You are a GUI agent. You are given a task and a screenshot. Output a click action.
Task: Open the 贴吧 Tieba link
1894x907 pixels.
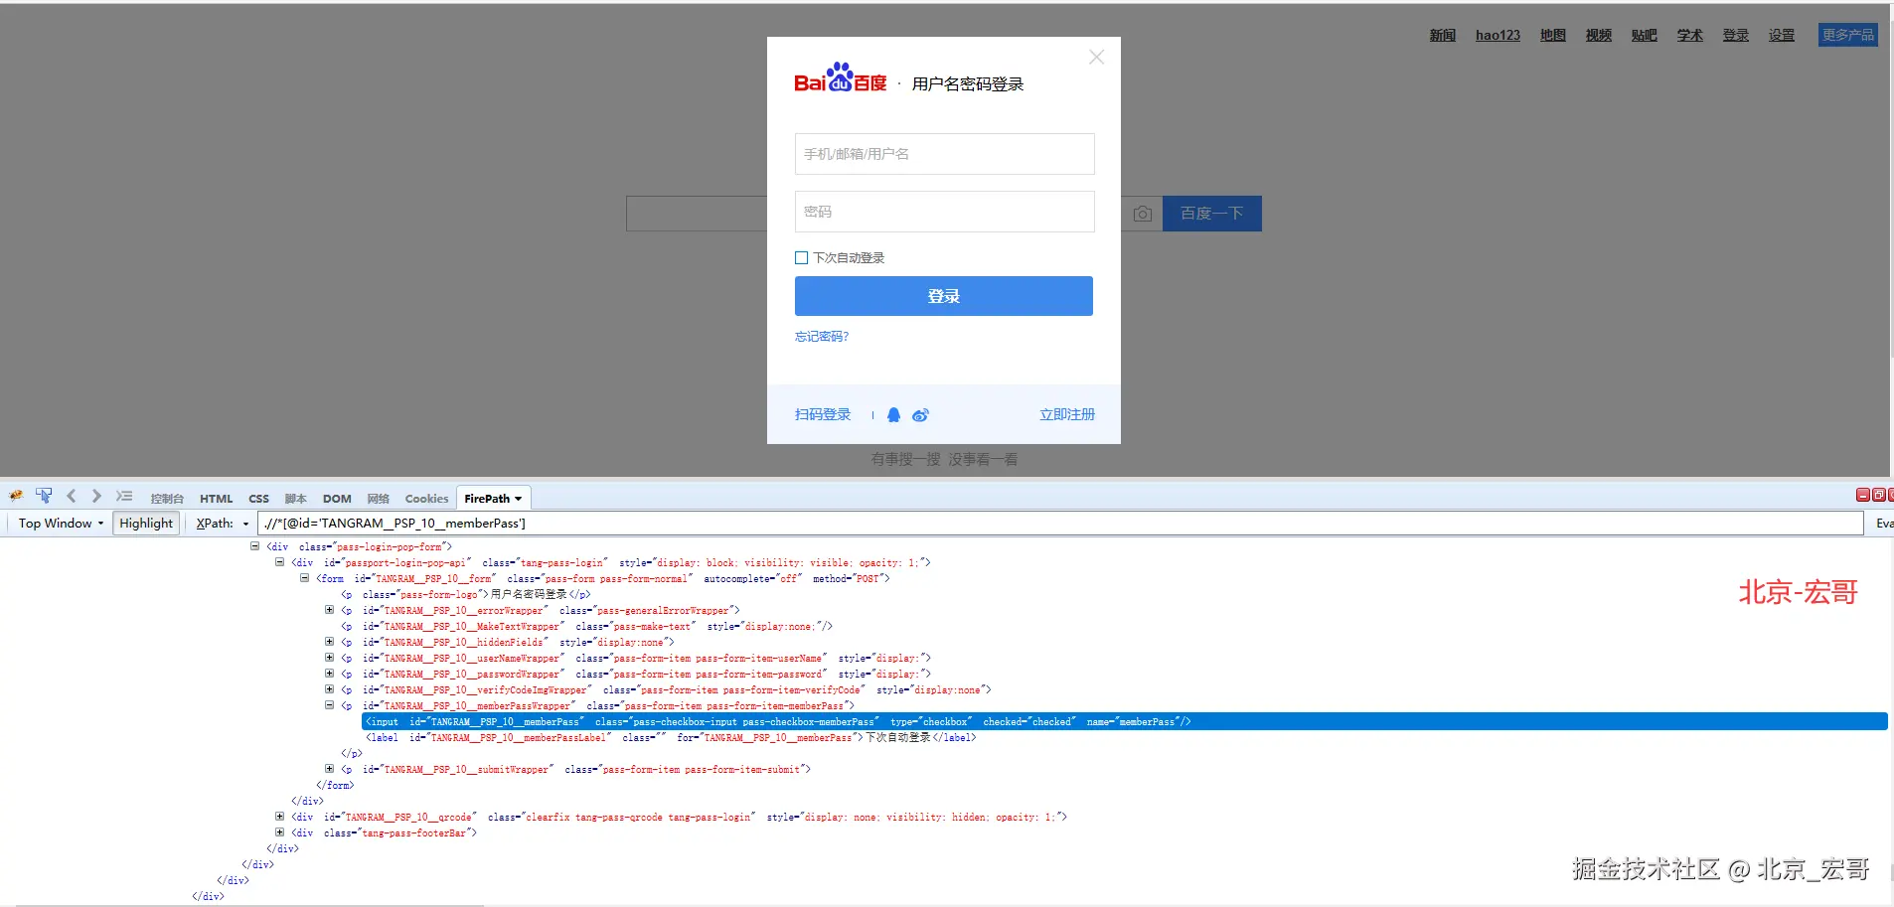click(x=1645, y=35)
